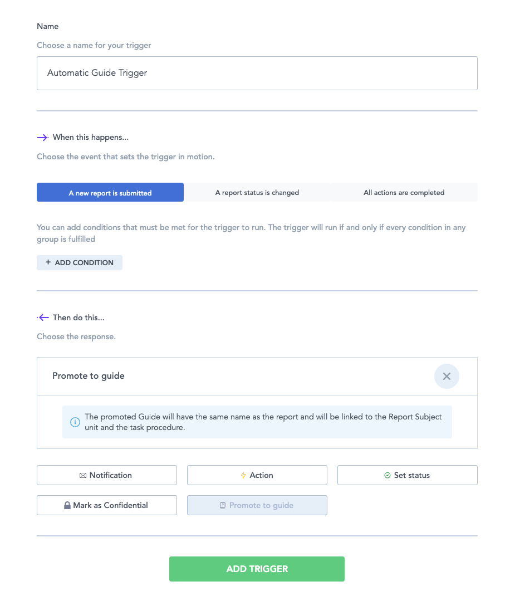This screenshot has width=515, height=596.
Task: Click the lightning bolt Action icon
Action: tap(243, 476)
